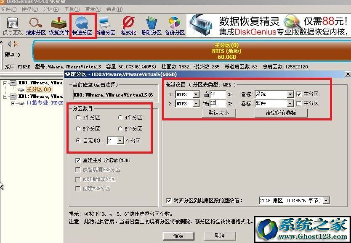Open the 数据恢复精灵 advertisement banner
This screenshot has height=243, width=351.
click(268, 26)
